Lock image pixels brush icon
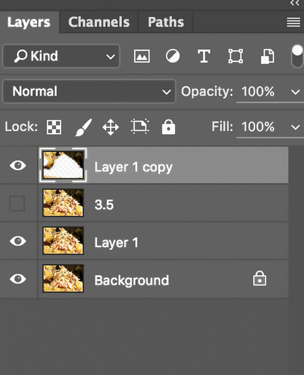The width and height of the screenshot is (304, 375). point(83,127)
